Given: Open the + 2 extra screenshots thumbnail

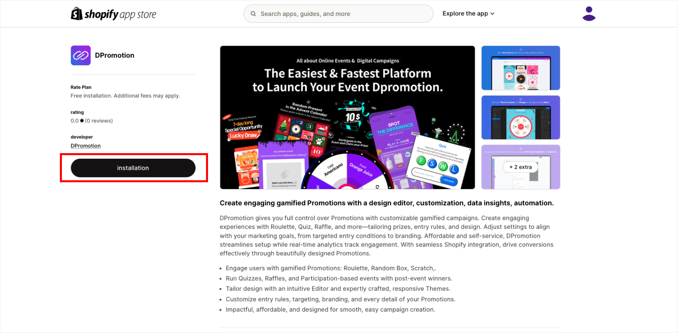Looking at the screenshot, I should (521, 167).
